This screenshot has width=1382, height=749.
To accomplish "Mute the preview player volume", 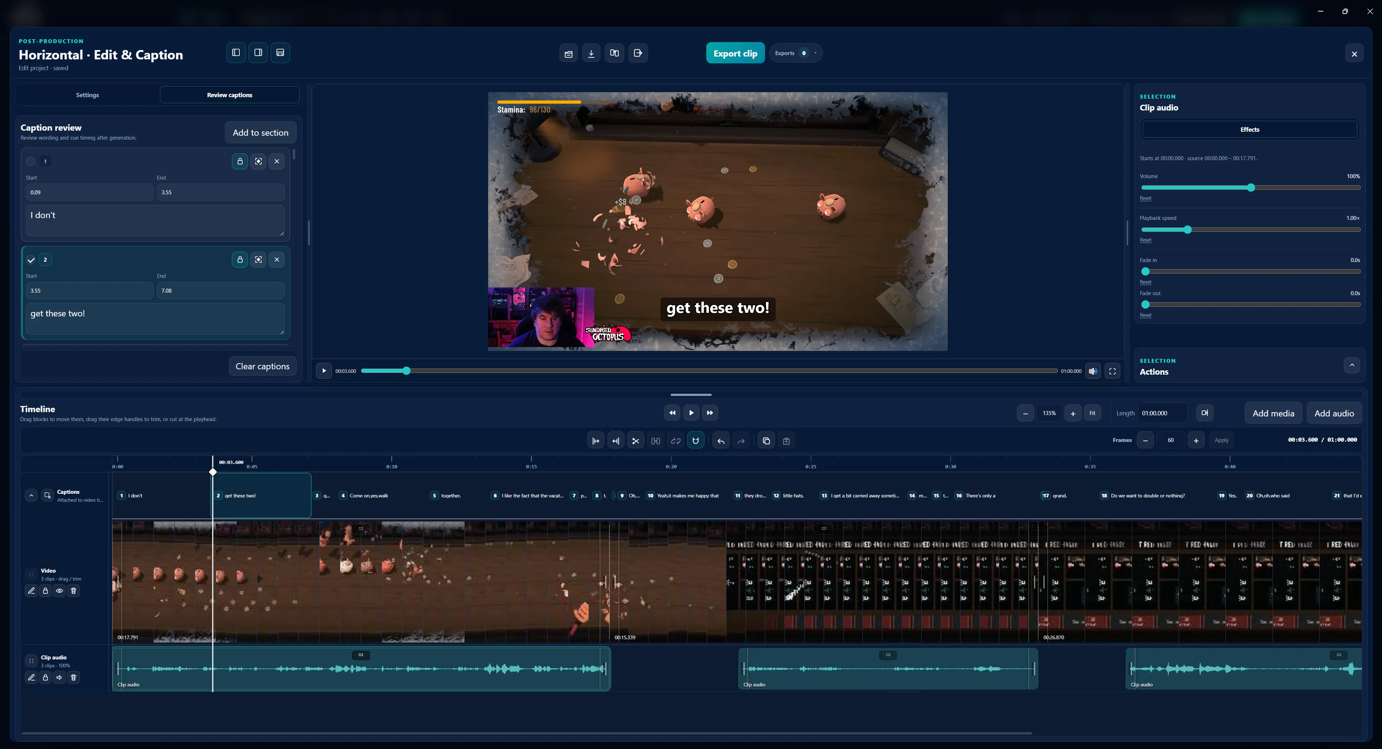I will click(1093, 371).
